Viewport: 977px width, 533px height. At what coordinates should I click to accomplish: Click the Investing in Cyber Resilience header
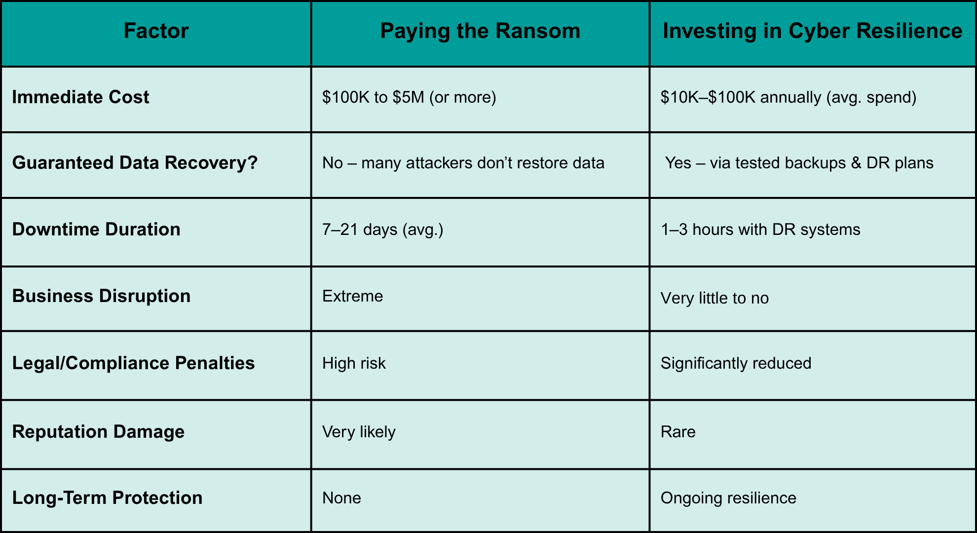(812, 31)
